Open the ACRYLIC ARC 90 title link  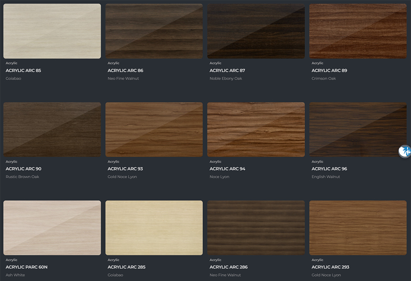23,169
